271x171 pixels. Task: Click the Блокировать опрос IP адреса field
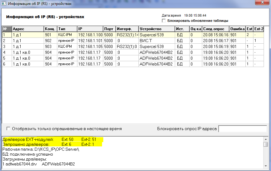(242, 129)
